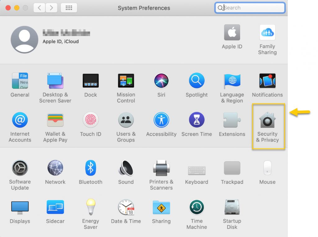Click the user profile avatar
Viewport: 318px width, 237px height.
(25, 39)
